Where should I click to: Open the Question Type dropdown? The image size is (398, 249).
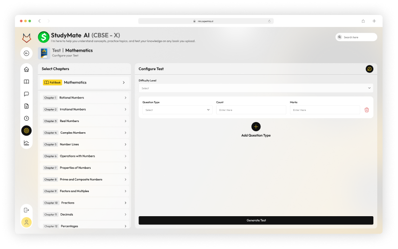pyautogui.click(x=177, y=110)
